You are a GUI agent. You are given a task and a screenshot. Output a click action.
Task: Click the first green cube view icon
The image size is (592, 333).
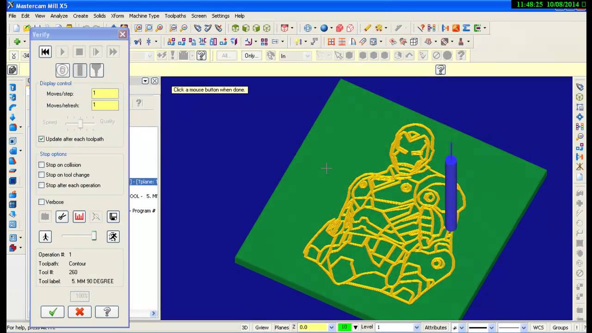235,28
